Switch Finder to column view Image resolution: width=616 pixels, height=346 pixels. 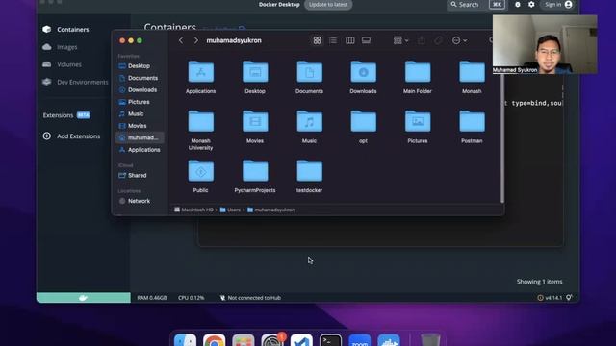pos(349,40)
